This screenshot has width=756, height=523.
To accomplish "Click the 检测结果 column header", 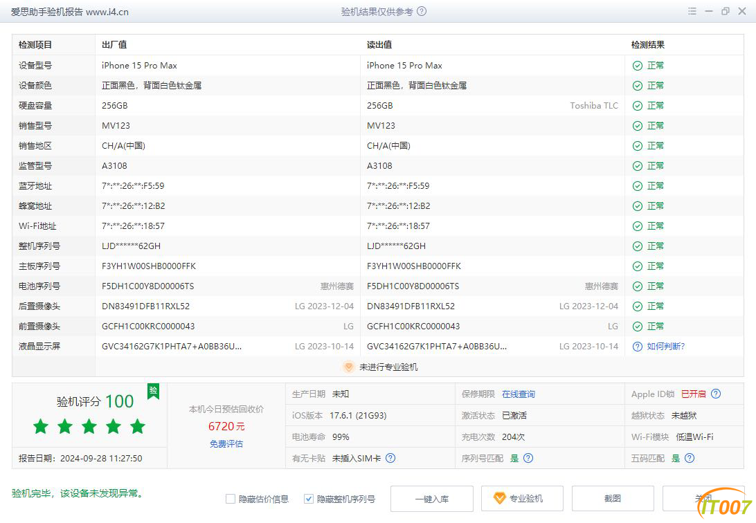I will click(647, 45).
